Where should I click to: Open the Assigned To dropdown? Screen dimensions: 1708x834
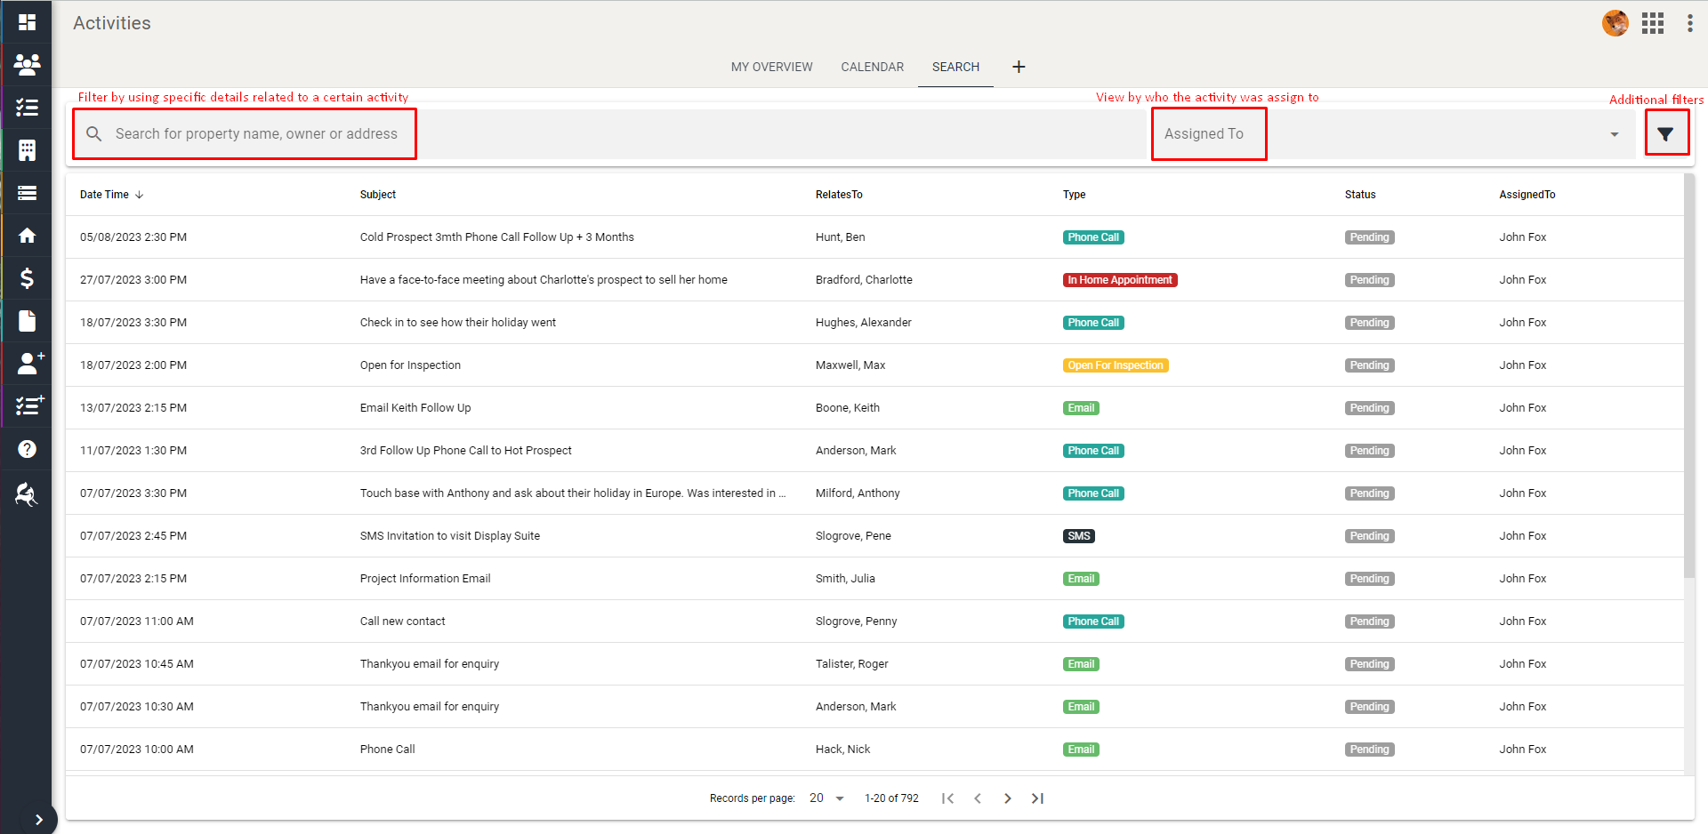point(1388,133)
